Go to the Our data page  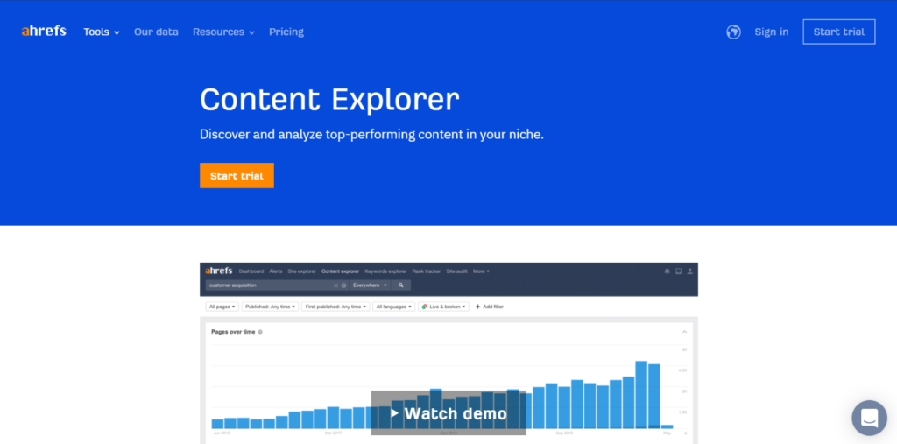156,32
